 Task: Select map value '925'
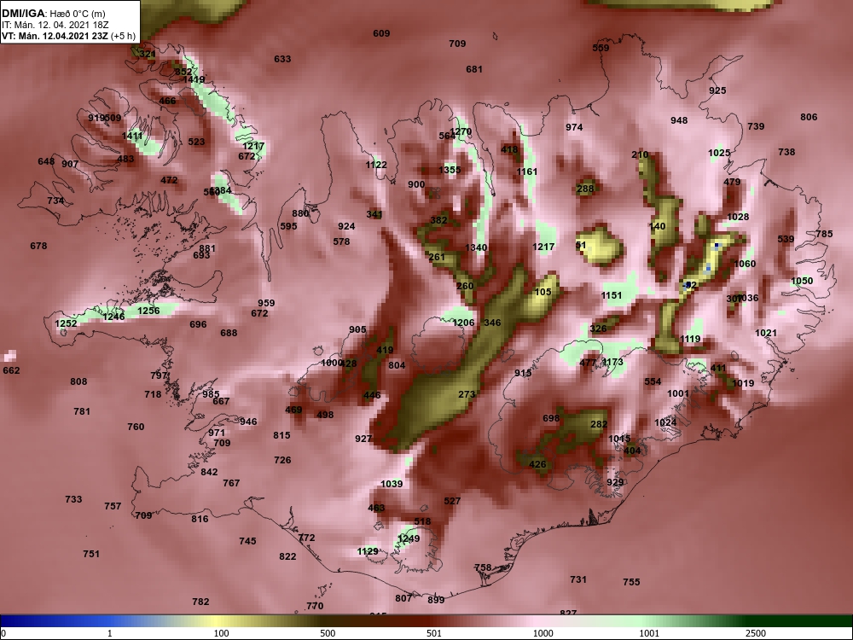tap(717, 90)
